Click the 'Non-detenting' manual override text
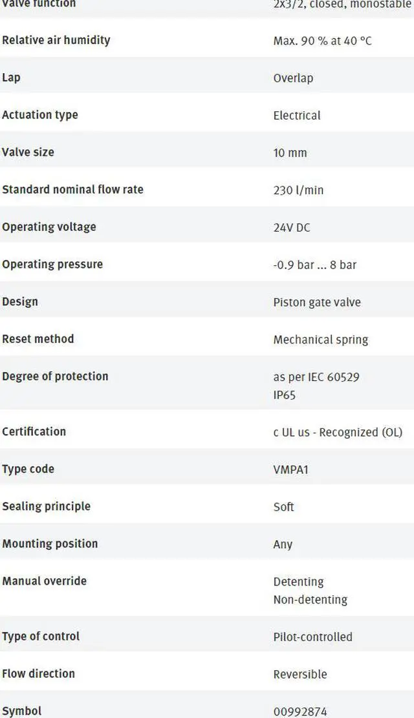The width and height of the screenshot is (414, 718). tap(310, 600)
